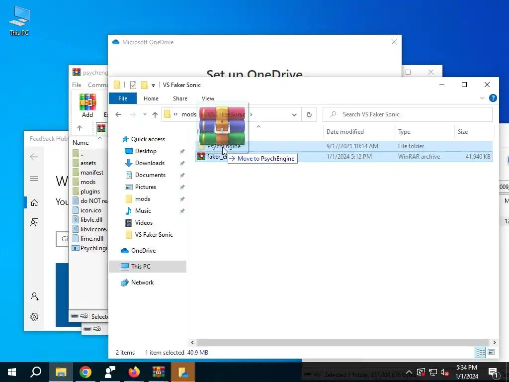The height and width of the screenshot is (382, 509).
Task: Go up one level in WinRAR window
Action: (x=80, y=128)
